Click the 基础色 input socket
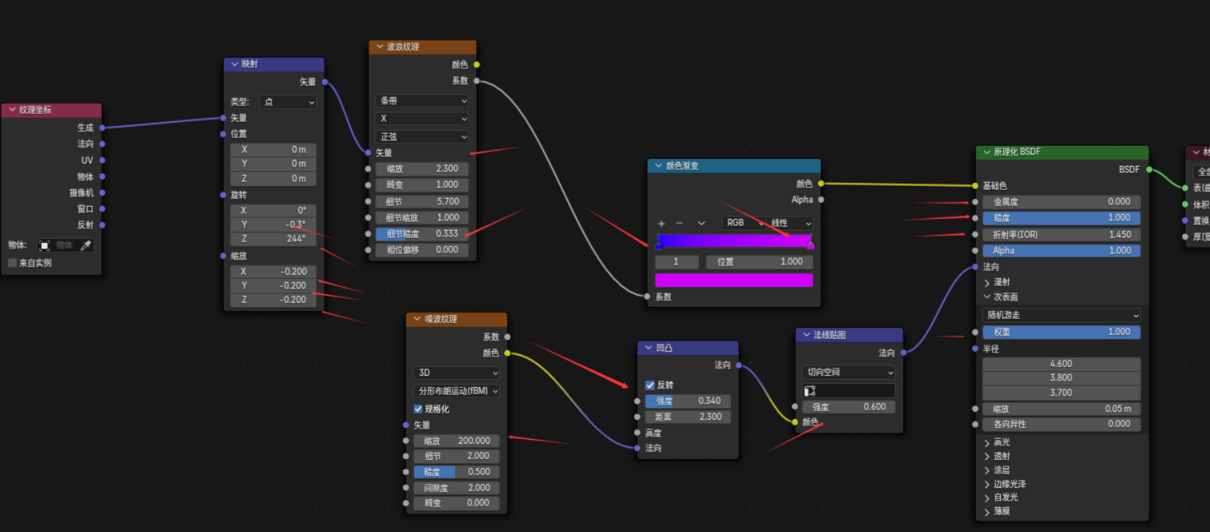This screenshot has width=1210, height=532. click(x=975, y=185)
